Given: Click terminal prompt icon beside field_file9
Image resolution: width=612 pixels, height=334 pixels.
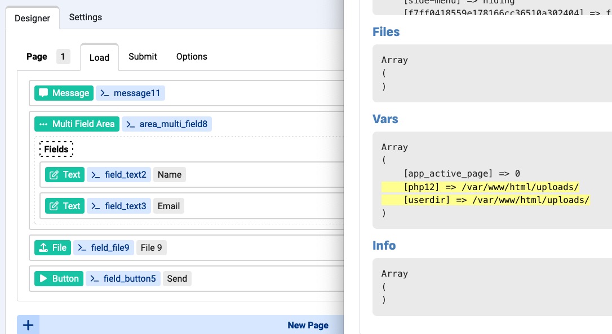Looking at the screenshot, I should click(82, 247).
